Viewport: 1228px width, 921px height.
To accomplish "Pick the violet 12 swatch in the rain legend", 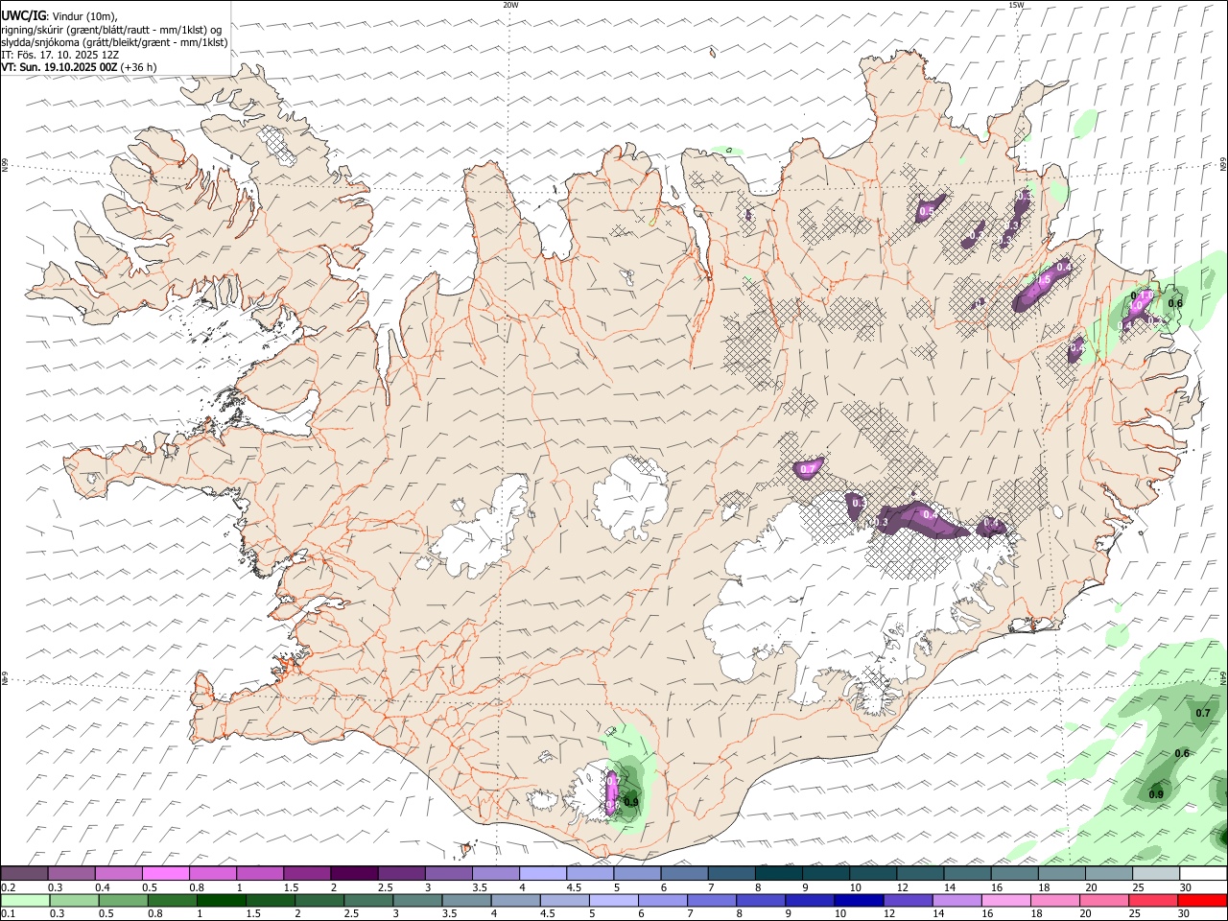I will (x=909, y=900).
